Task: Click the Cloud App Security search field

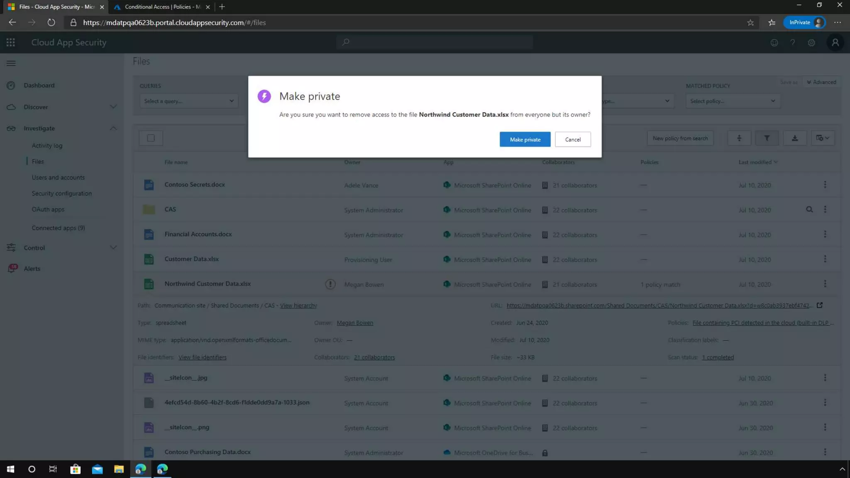Action: pyautogui.click(x=435, y=42)
